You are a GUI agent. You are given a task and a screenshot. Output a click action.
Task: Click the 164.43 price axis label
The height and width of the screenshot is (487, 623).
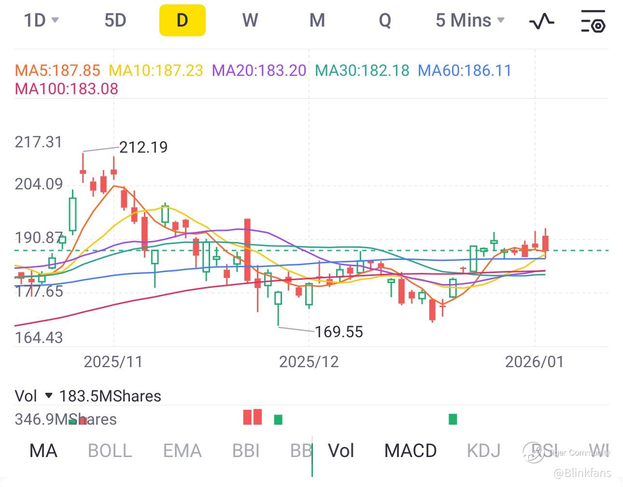tap(39, 338)
